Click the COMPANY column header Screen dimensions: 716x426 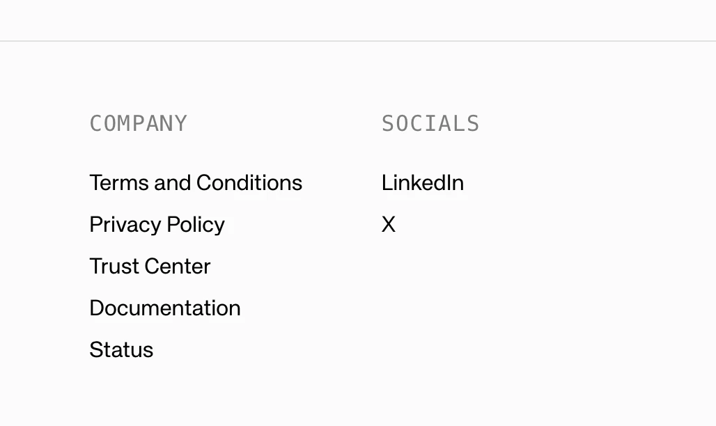pos(138,123)
